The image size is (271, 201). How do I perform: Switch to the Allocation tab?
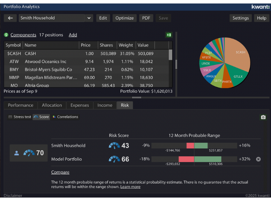pos(52,105)
